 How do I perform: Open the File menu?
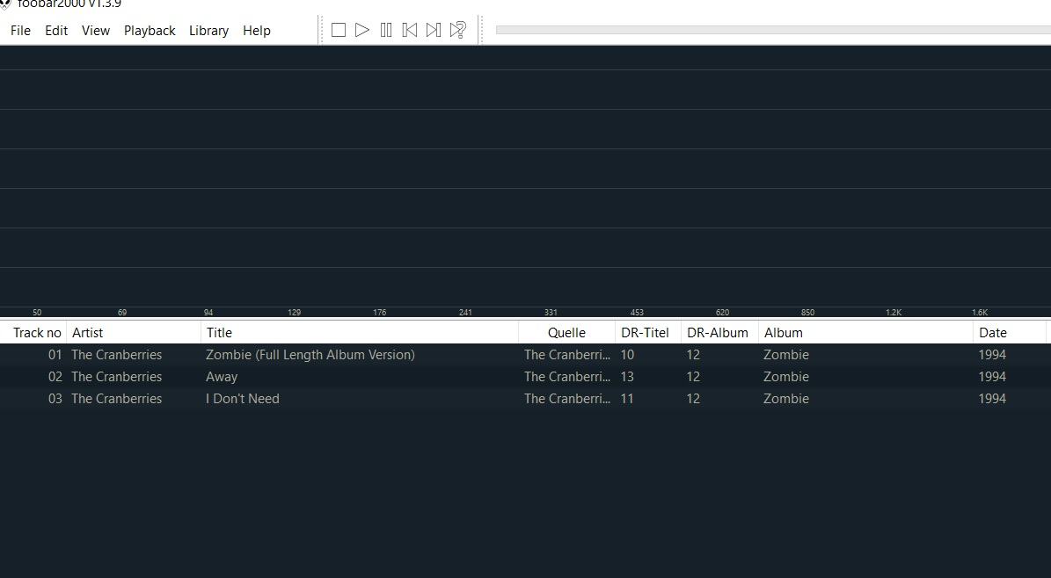[21, 31]
